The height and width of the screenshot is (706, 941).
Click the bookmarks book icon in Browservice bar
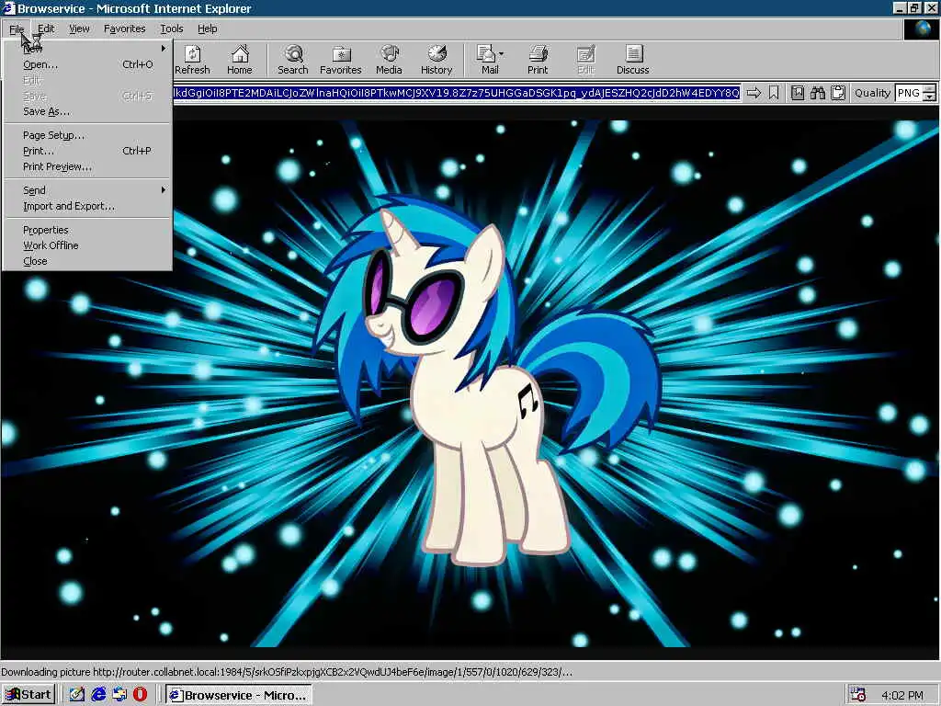798,93
